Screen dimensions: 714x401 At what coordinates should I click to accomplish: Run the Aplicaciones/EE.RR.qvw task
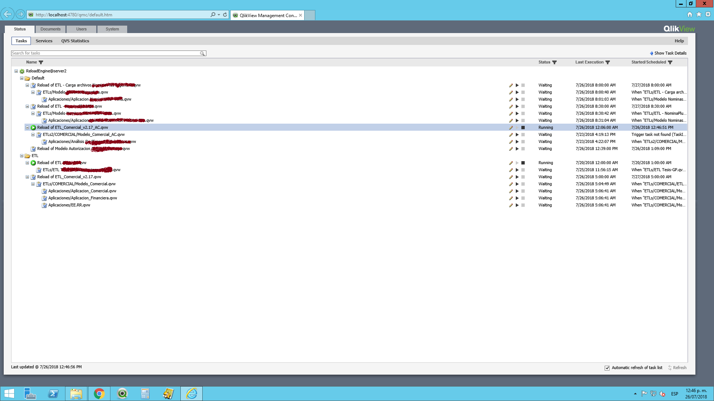pyautogui.click(x=517, y=205)
